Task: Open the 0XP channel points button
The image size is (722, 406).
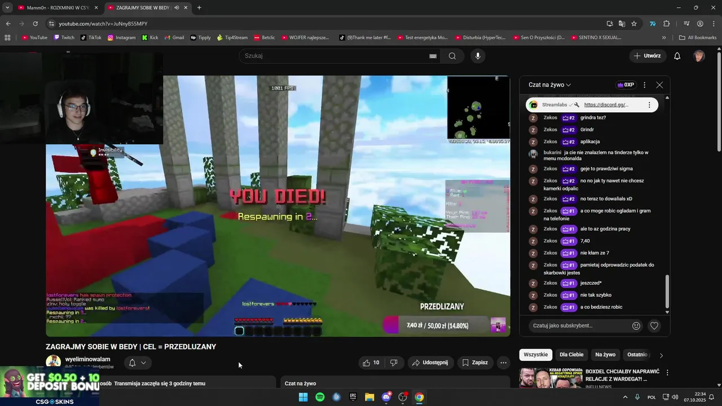Action: point(626,85)
